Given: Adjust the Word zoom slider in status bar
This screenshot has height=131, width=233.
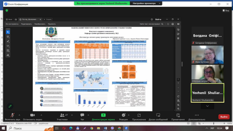Looking at the screenshot, I should [x=214, y=123].
